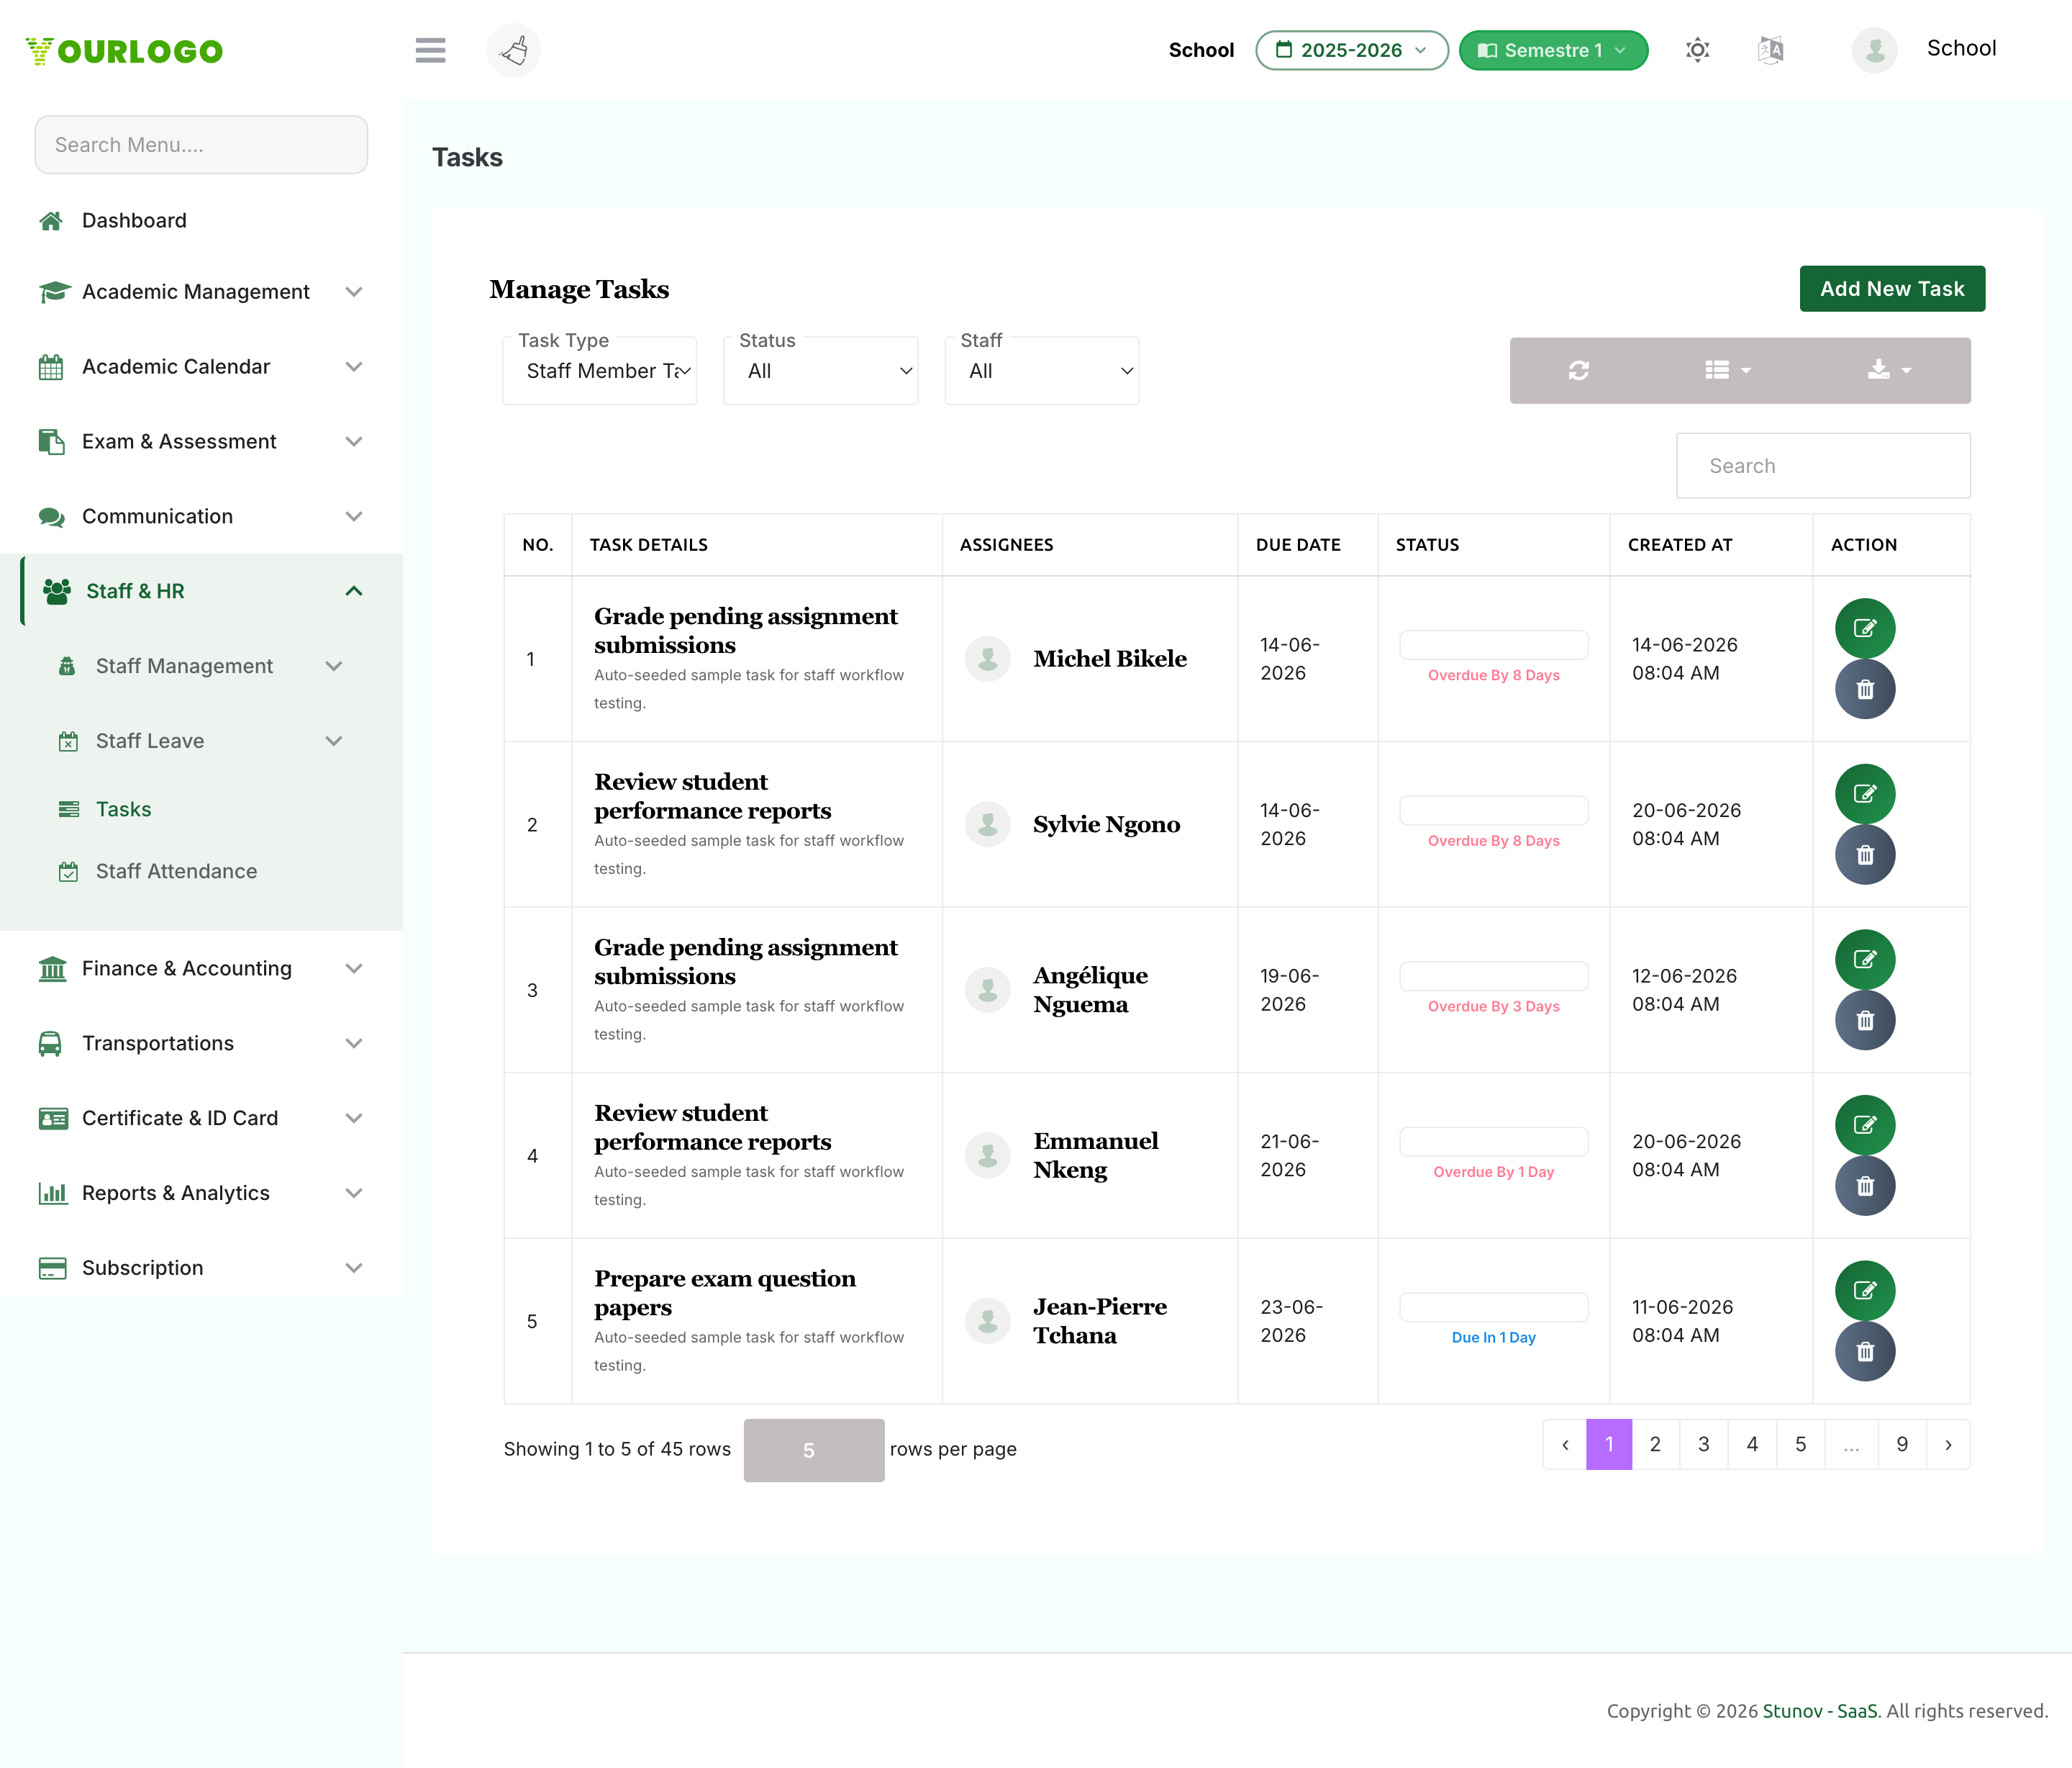The height and width of the screenshot is (1768, 2072).
Task: Go to previous page arrow
Action: (1565, 1444)
